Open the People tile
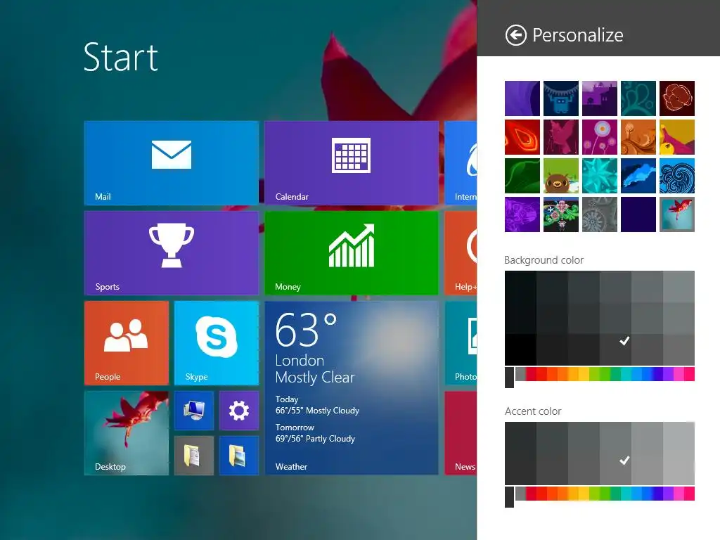720x540 pixels. (127, 343)
